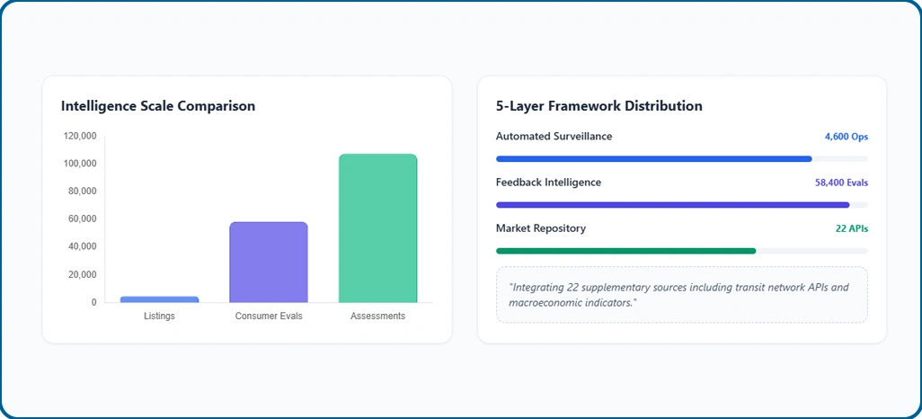The width and height of the screenshot is (922, 419).
Task: Click the 120,000 y-axis label
Action: point(80,136)
